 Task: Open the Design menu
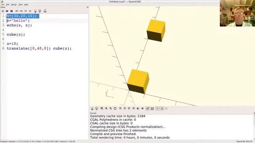[x=14, y=5]
